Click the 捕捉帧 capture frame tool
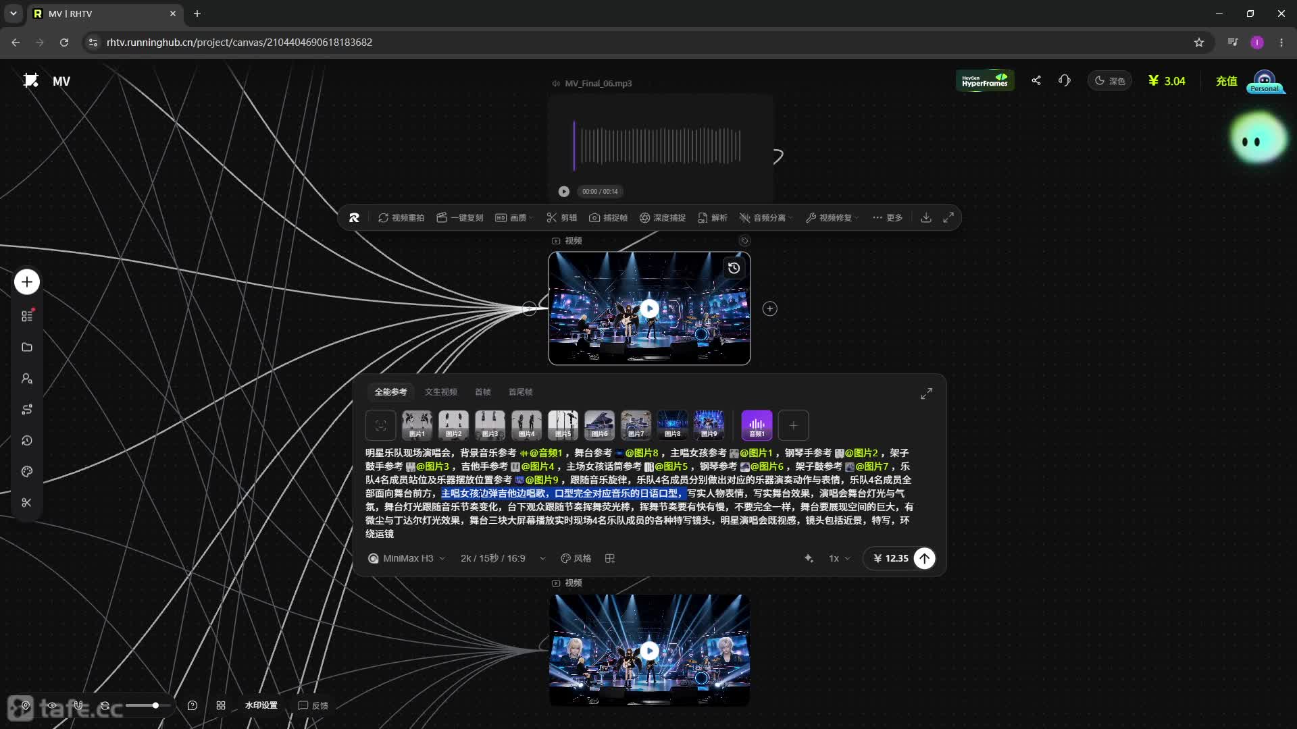 (x=608, y=217)
